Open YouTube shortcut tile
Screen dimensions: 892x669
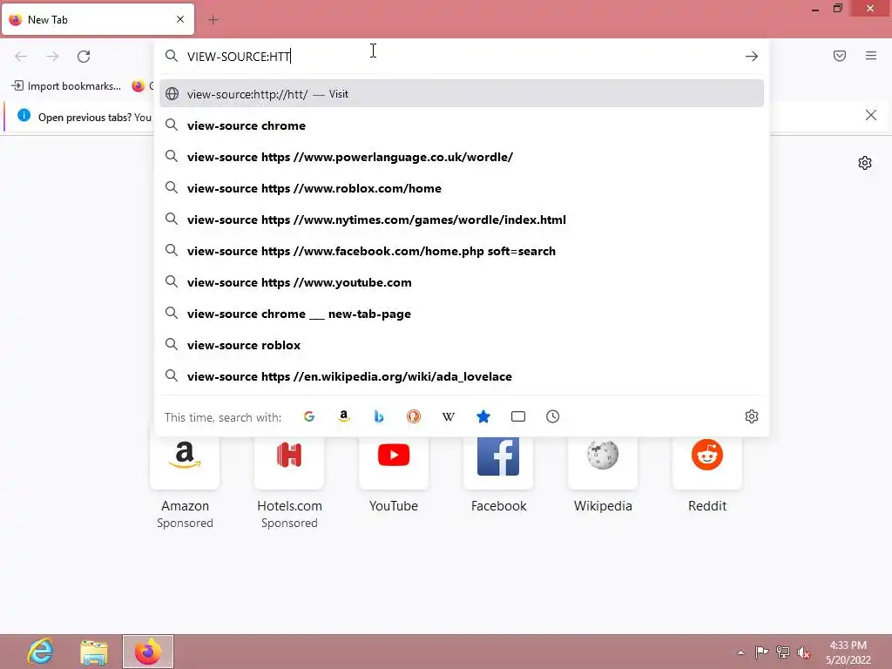point(394,462)
